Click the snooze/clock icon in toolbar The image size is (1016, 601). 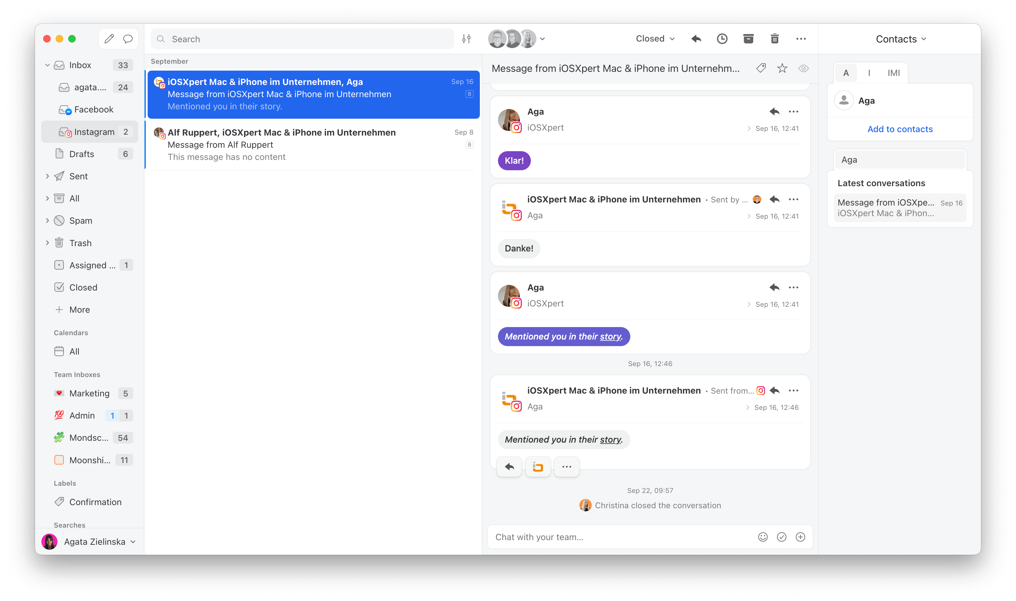pyautogui.click(x=722, y=39)
